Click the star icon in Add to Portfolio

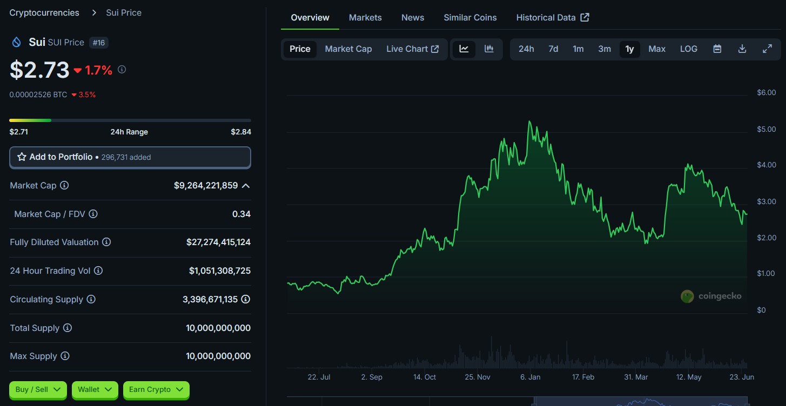pos(22,157)
